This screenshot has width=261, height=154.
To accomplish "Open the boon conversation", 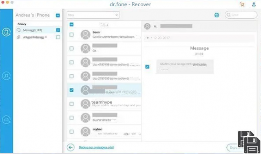I will point(104,35).
